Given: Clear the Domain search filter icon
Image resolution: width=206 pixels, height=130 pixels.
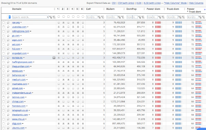Looking at the screenshot, I should (54, 17).
